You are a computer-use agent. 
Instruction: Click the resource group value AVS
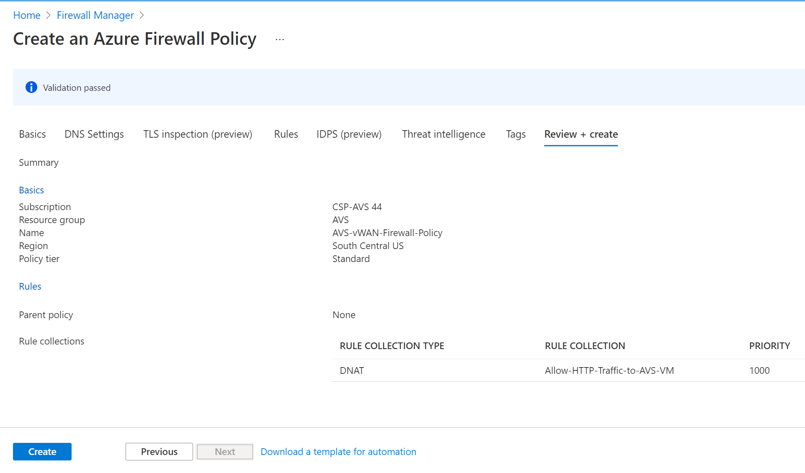click(340, 220)
